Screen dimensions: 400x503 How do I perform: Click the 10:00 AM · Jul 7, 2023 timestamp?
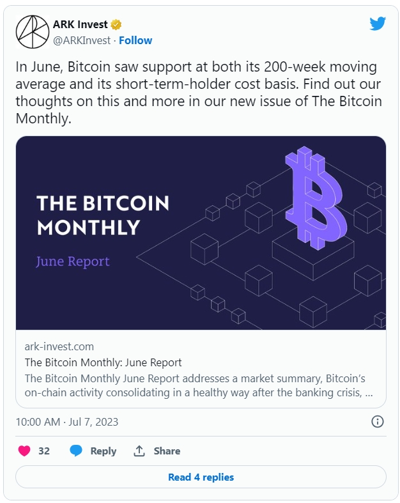67,422
